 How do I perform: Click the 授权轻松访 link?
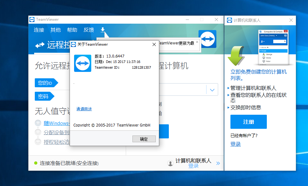56,142
